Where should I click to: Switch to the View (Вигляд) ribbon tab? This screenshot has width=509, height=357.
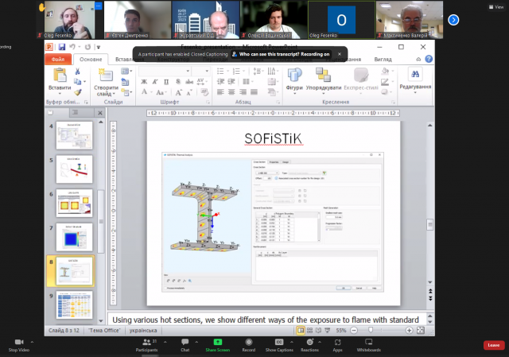pyautogui.click(x=383, y=60)
